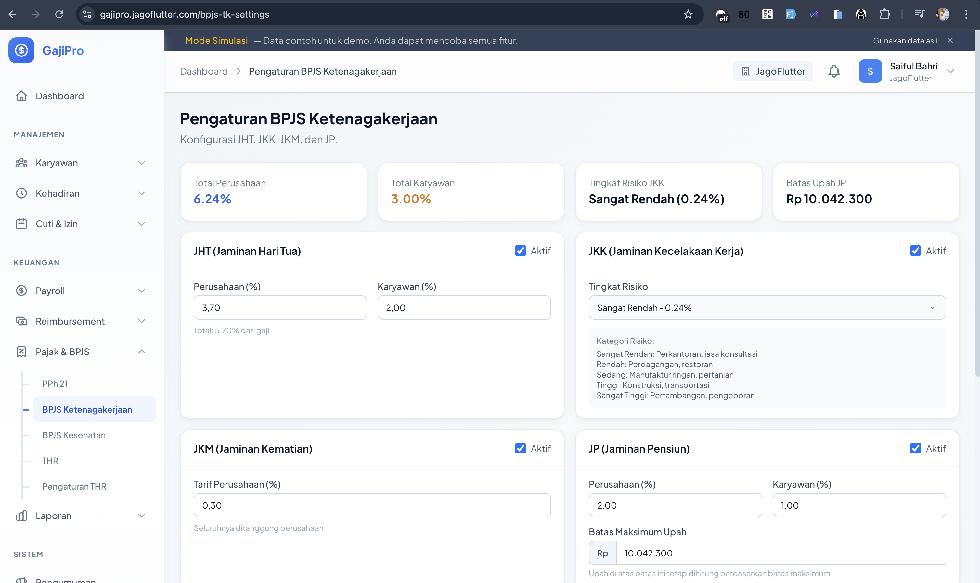Click the Dashboard home icon in sidebar
980x583 pixels.
coord(21,96)
